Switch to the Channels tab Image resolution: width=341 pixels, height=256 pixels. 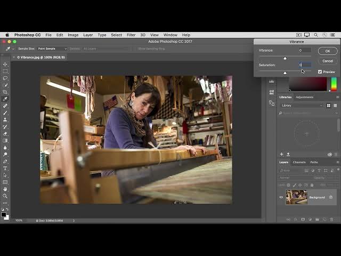pyautogui.click(x=299, y=162)
